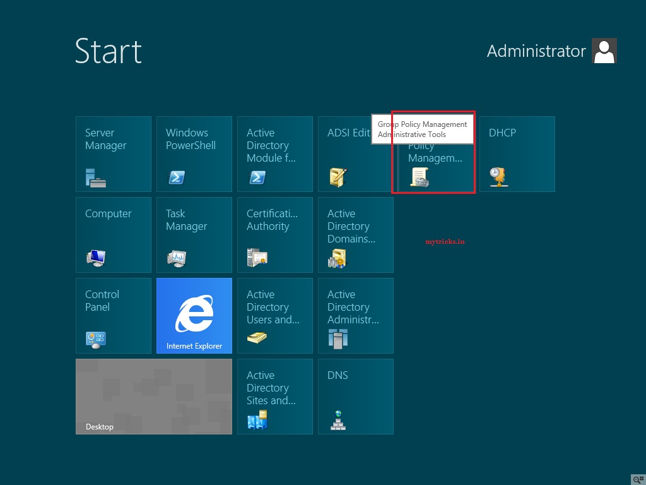The image size is (646, 485).
Task: Click the Internet Explorer tile label
Action: tap(194, 346)
